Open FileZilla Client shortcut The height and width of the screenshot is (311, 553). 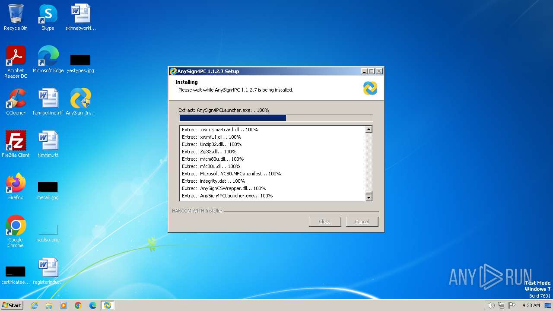[16, 144]
